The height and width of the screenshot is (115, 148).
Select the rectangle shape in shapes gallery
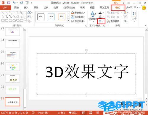click(3, 20)
